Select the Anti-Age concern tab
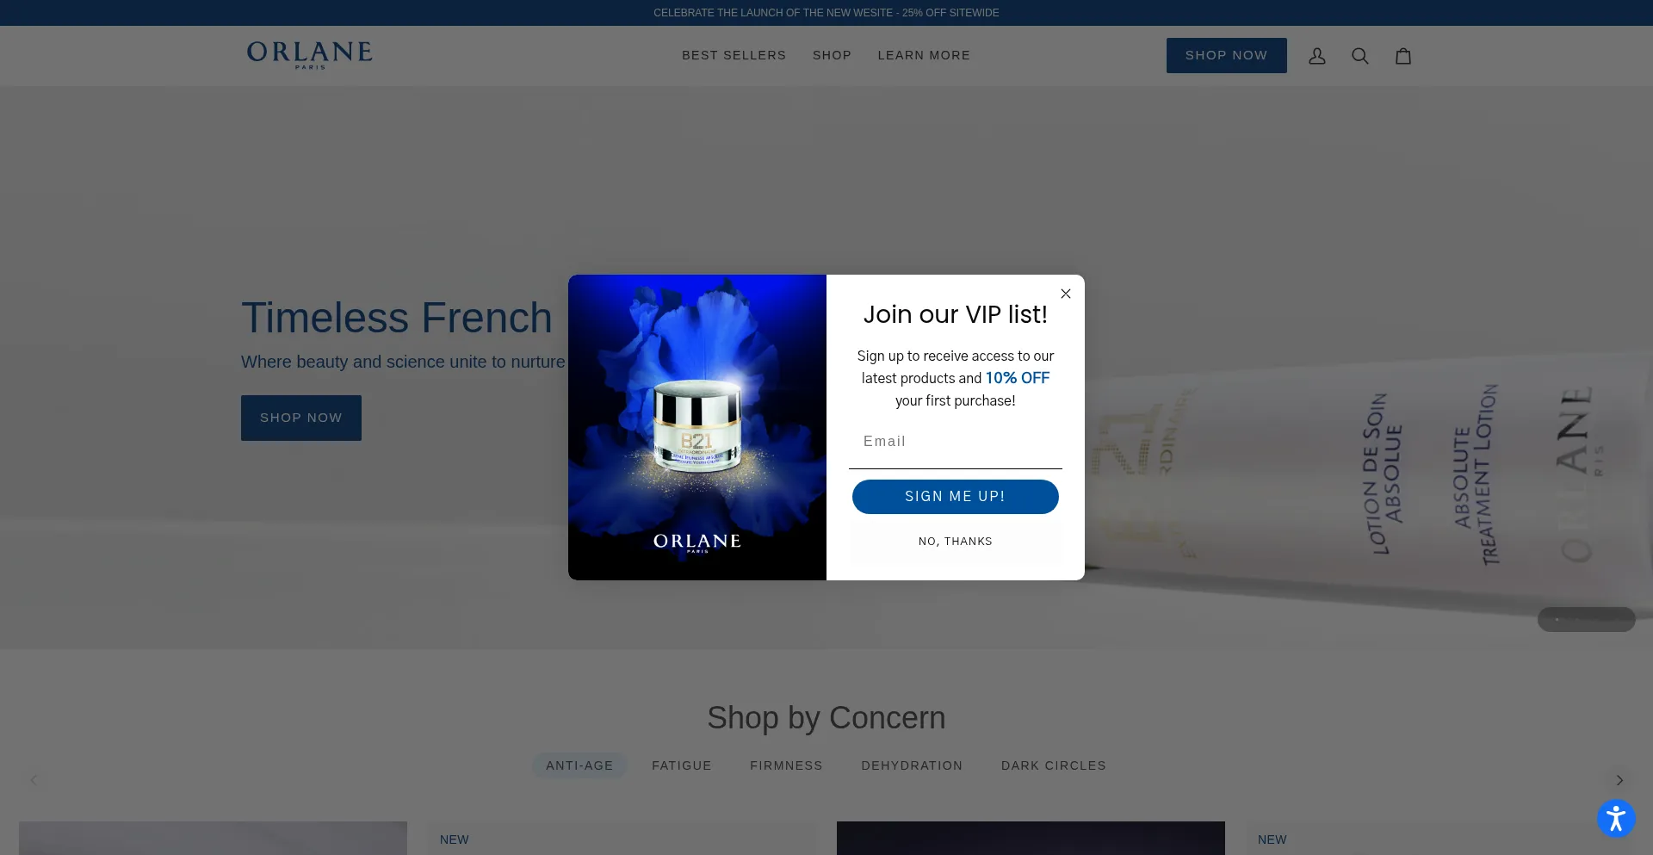This screenshot has width=1653, height=855. tap(579, 765)
